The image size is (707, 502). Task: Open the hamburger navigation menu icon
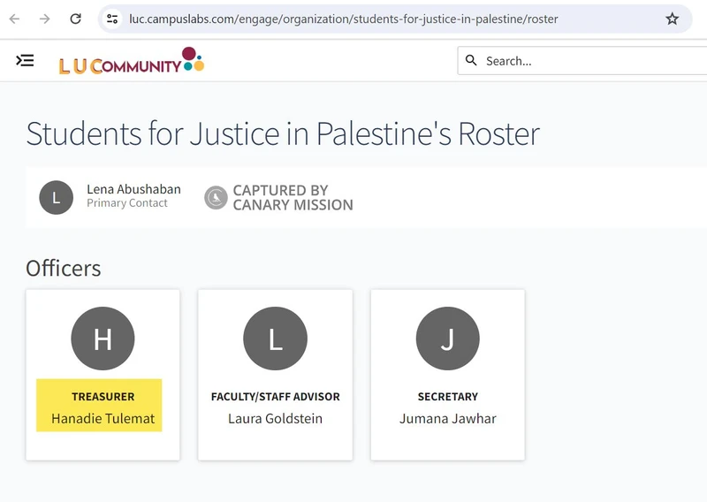pos(25,60)
